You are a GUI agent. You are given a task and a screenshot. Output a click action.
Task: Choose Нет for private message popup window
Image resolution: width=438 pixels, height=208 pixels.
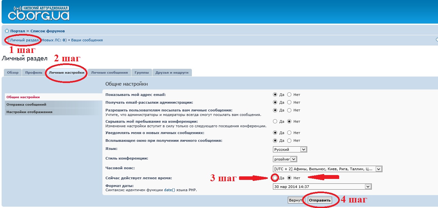pyautogui.click(x=289, y=140)
